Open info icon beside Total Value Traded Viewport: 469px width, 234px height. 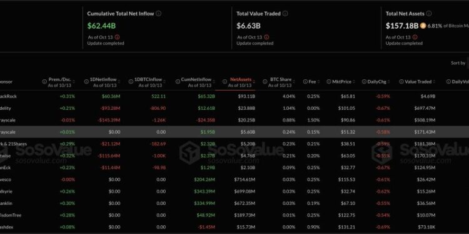[x=285, y=14]
